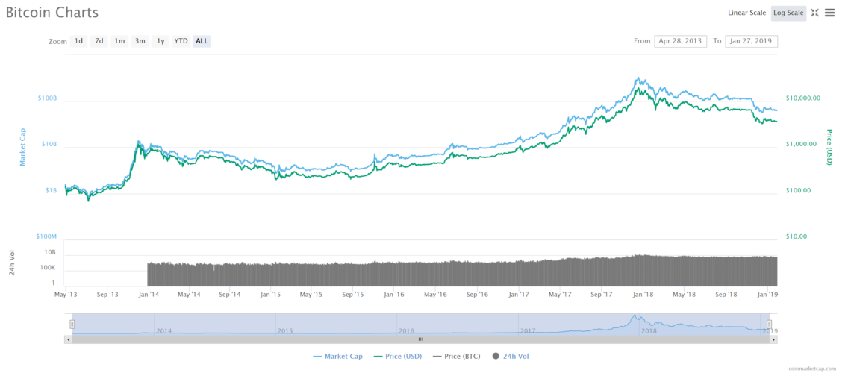This screenshot has width=851, height=373.
Task: Click the From date field
Action: (679, 41)
